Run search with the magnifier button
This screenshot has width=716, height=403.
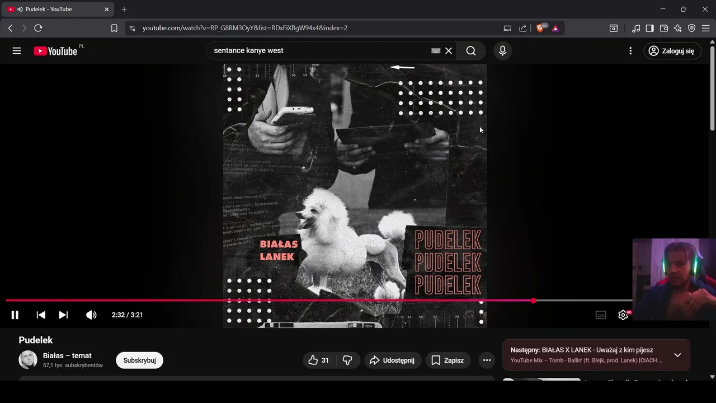pos(471,51)
